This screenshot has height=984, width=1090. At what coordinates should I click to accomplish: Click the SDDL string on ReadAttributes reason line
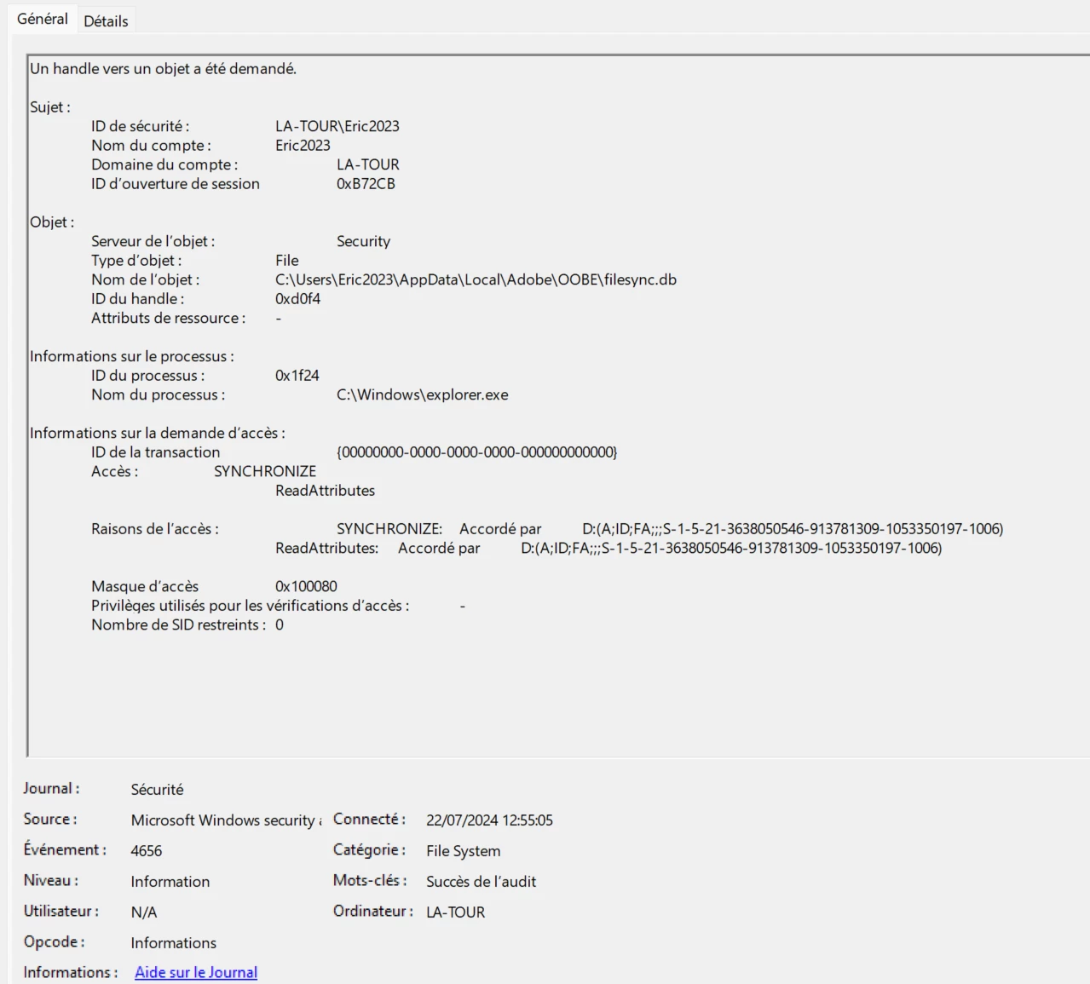pyautogui.click(x=731, y=548)
